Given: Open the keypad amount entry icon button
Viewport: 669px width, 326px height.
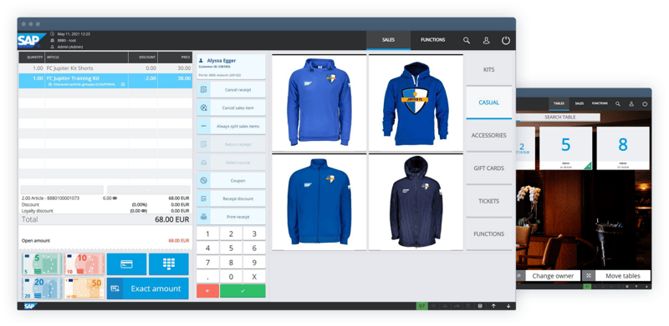Looking at the screenshot, I should tap(169, 263).
